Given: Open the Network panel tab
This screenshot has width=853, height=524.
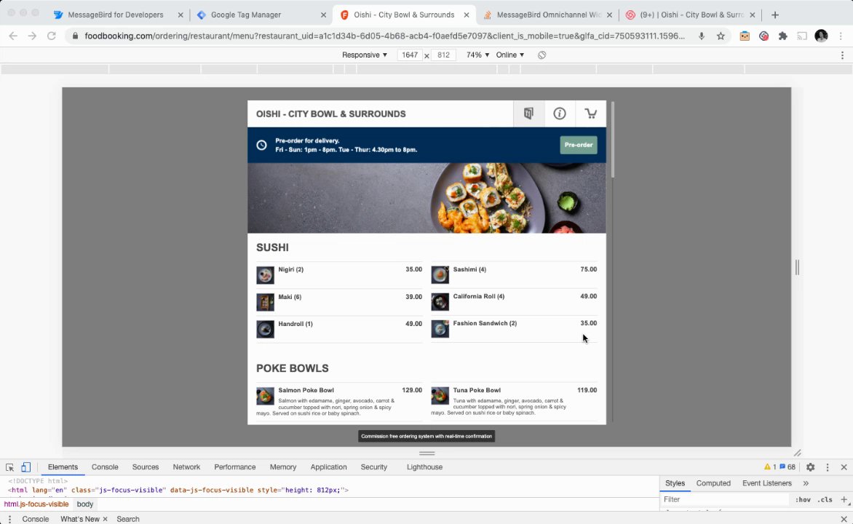Looking at the screenshot, I should pyautogui.click(x=186, y=467).
